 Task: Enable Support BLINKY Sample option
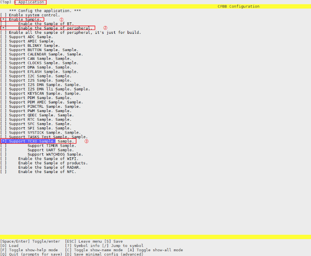coord(4,46)
